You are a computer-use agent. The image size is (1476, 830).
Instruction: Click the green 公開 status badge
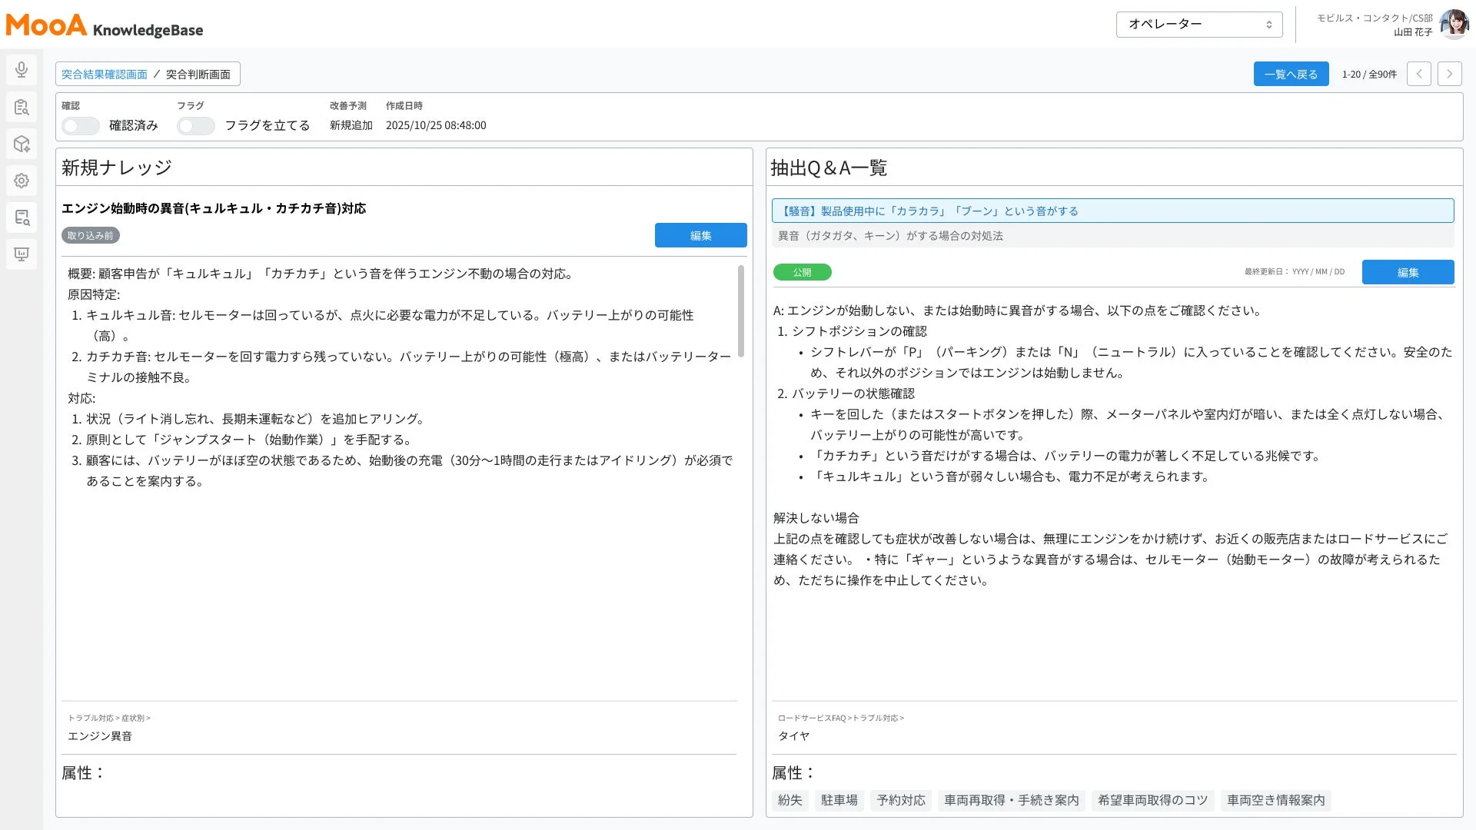coord(802,271)
